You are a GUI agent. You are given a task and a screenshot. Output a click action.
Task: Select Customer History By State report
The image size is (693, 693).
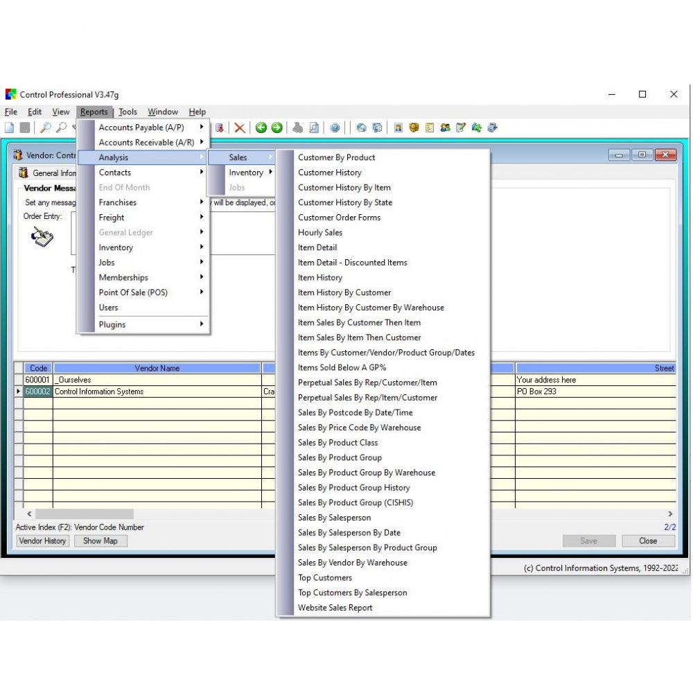point(345,202)
